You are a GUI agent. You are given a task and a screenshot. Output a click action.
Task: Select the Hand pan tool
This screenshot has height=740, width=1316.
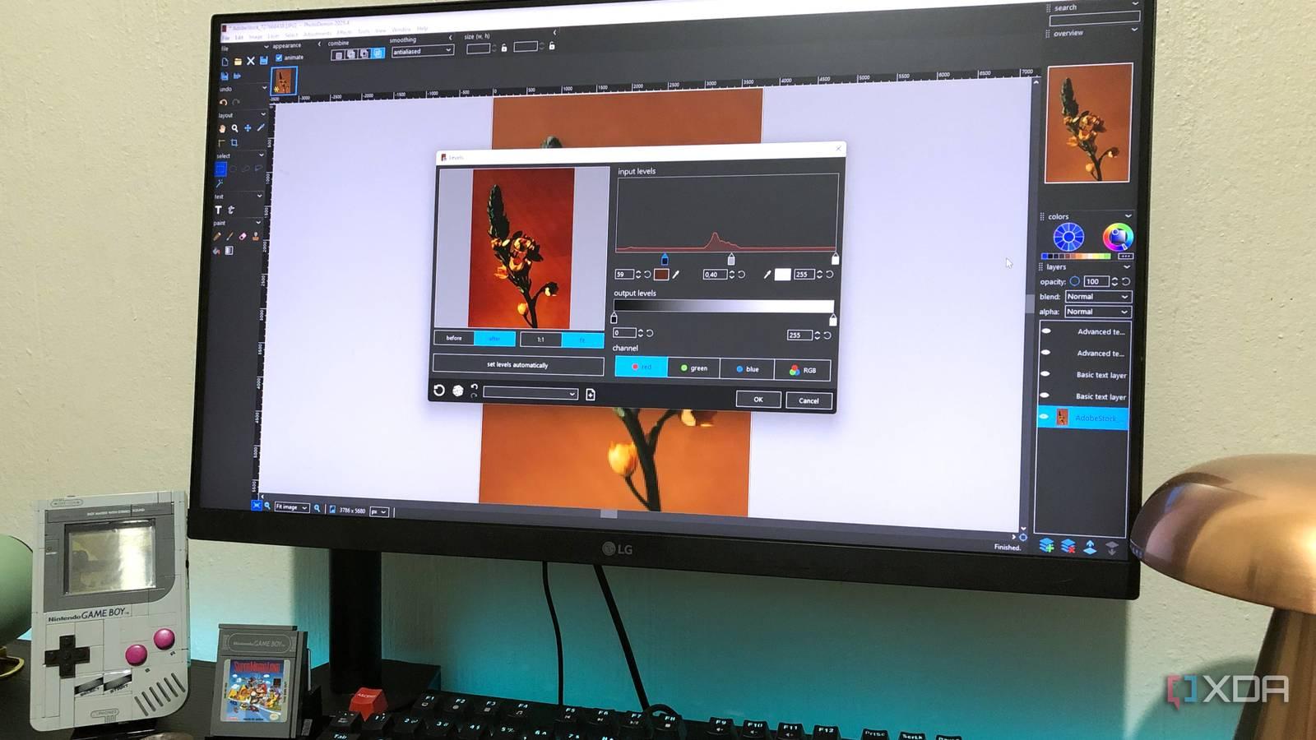[x=222, y=128]
